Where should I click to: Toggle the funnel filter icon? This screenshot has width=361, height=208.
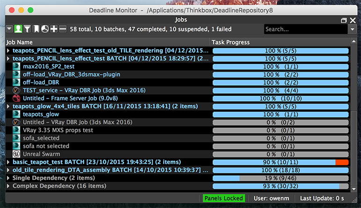(x=27, y=29)
